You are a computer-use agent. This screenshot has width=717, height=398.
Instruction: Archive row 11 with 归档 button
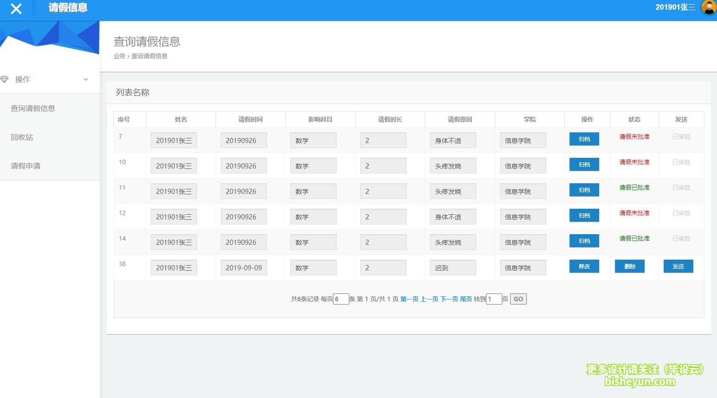pyautogui.click(x=584, y=190)
